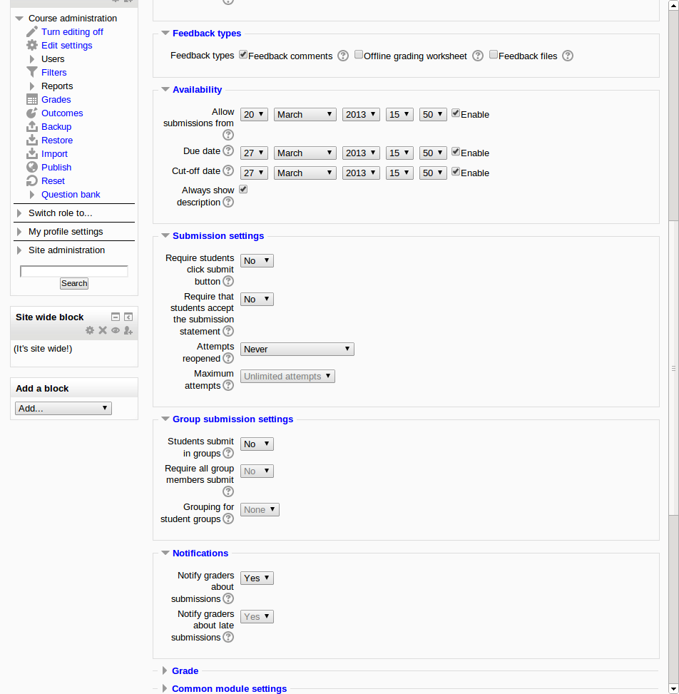This screenshot has height=694, width=679.
Task: Expand the Reports tree item
Action: (32, 86)
